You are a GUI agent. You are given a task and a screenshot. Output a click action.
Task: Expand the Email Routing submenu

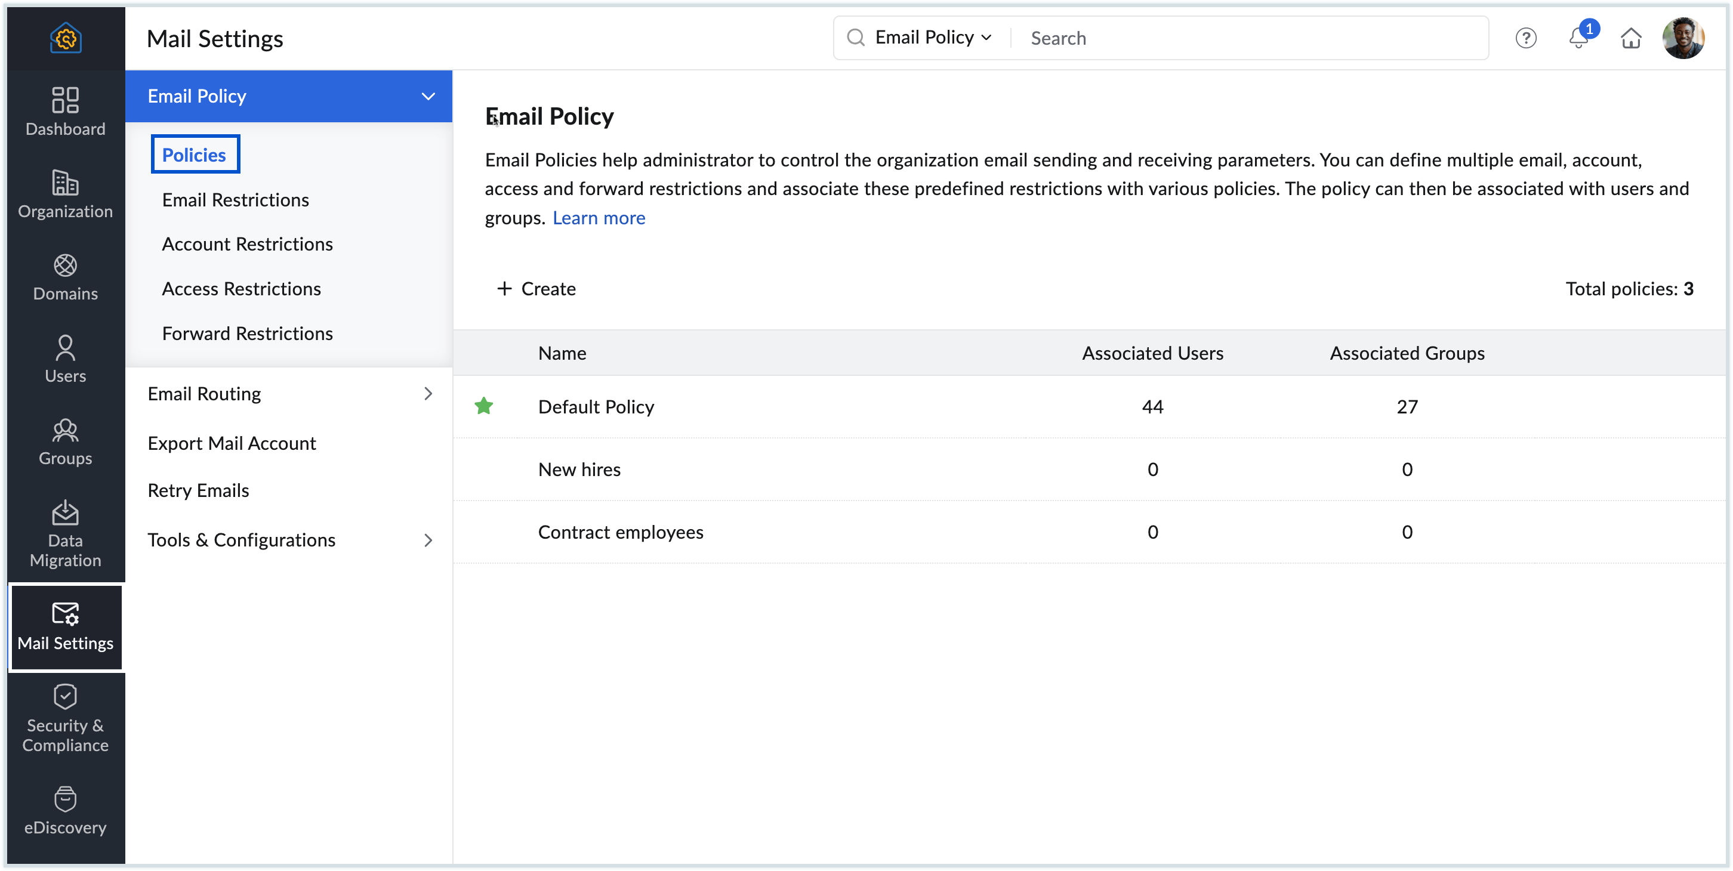point(428,394)
